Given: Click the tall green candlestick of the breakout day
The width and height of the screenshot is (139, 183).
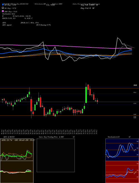Looking at the screenshot, I should (86, 95).
